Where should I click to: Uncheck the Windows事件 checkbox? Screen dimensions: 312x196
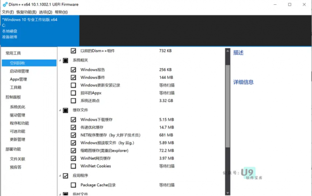(73, 77)
